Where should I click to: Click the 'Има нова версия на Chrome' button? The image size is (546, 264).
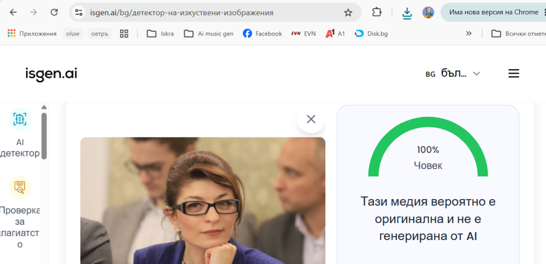[493, 13]
